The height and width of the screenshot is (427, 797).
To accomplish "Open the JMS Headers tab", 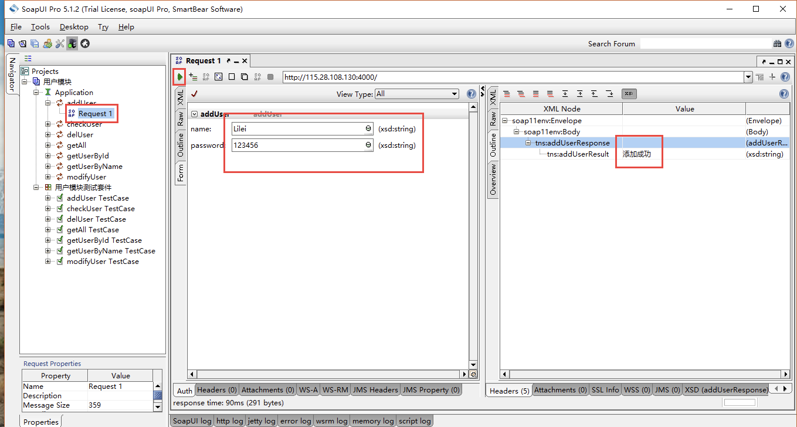I will (x=375, y=389).
